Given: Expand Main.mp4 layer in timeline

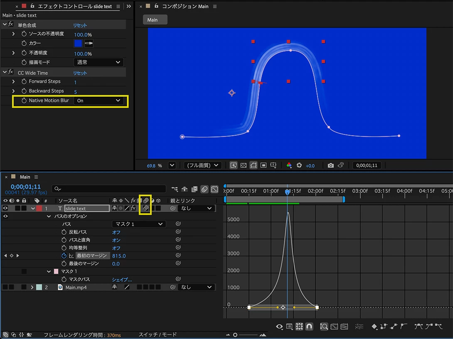Looking at the screenshot, I should click(x=32, y=288).
